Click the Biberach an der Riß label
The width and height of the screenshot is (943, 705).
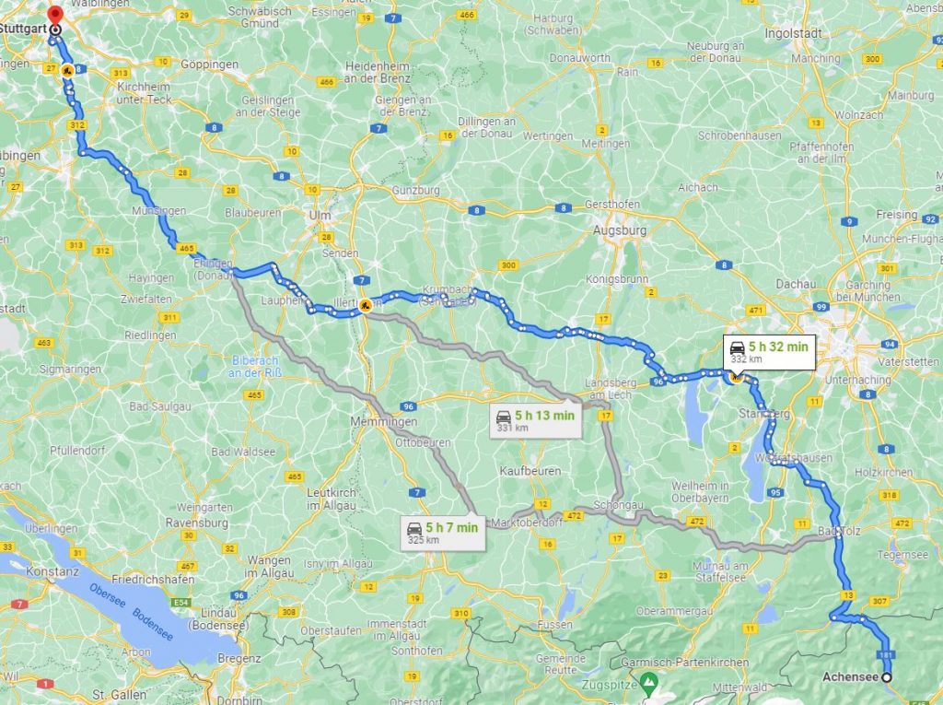254,367
